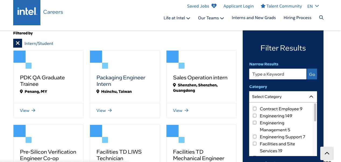341x162 pixels.
Task: Click the keyword search input field
Action: point(278,74)
